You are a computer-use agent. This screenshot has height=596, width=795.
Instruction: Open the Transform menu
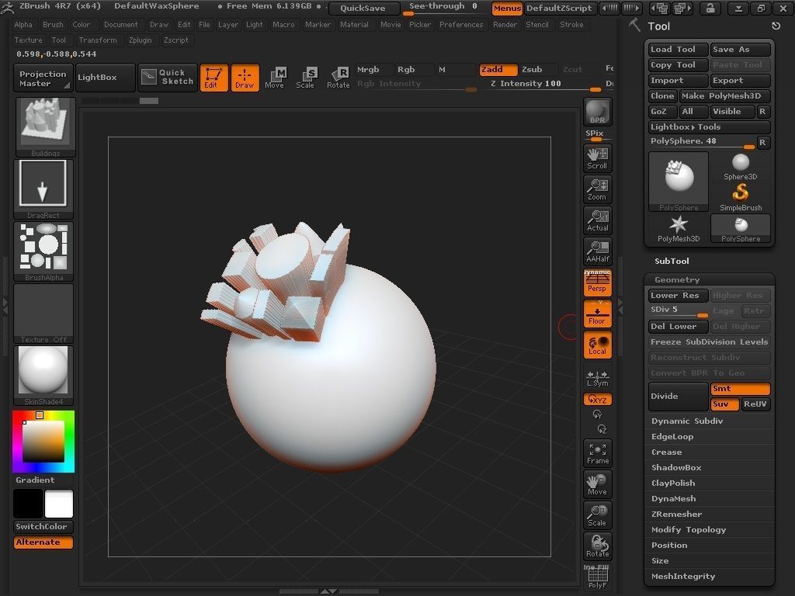pyautogui.click(x=98, y=40)
